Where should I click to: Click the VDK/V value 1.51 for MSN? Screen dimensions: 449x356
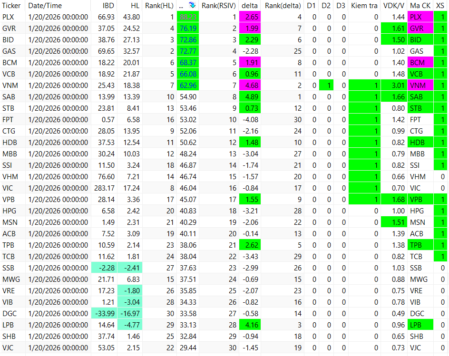[x=394, y=222]
